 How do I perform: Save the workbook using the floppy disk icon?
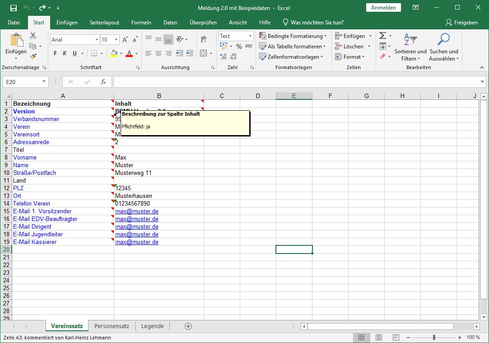click(x=14, y=8)
